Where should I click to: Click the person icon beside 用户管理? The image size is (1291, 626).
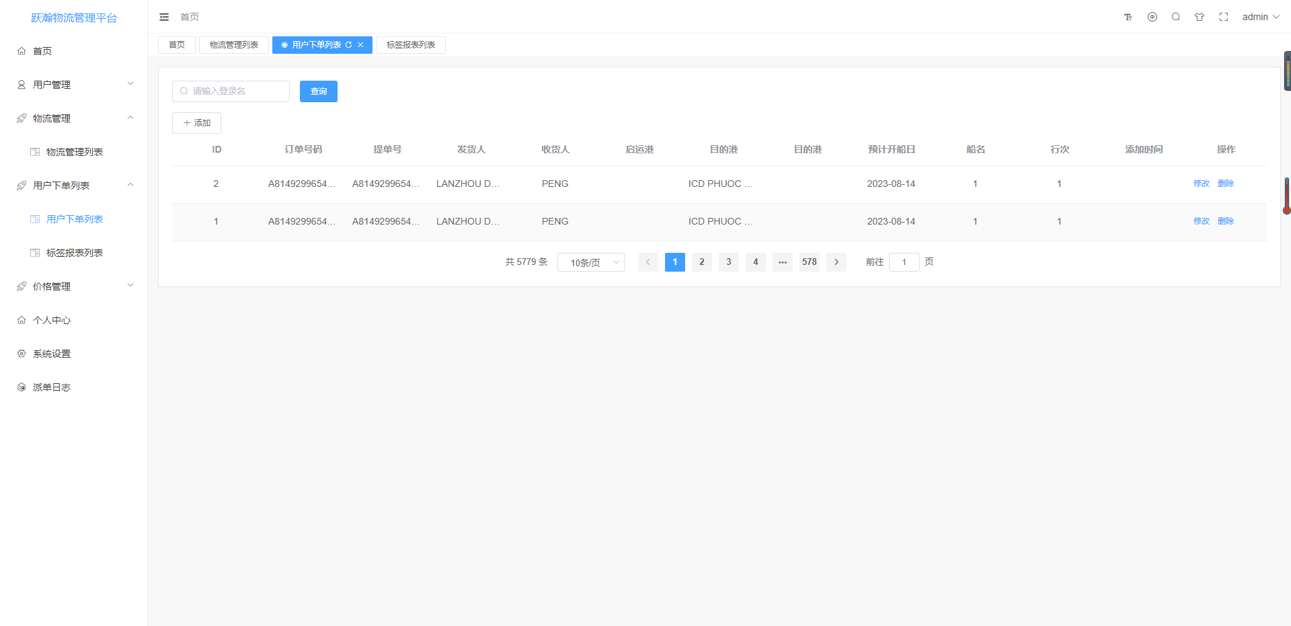coord(22,85)
